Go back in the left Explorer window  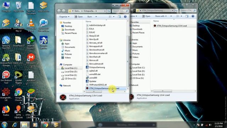(x=59, y=11)
